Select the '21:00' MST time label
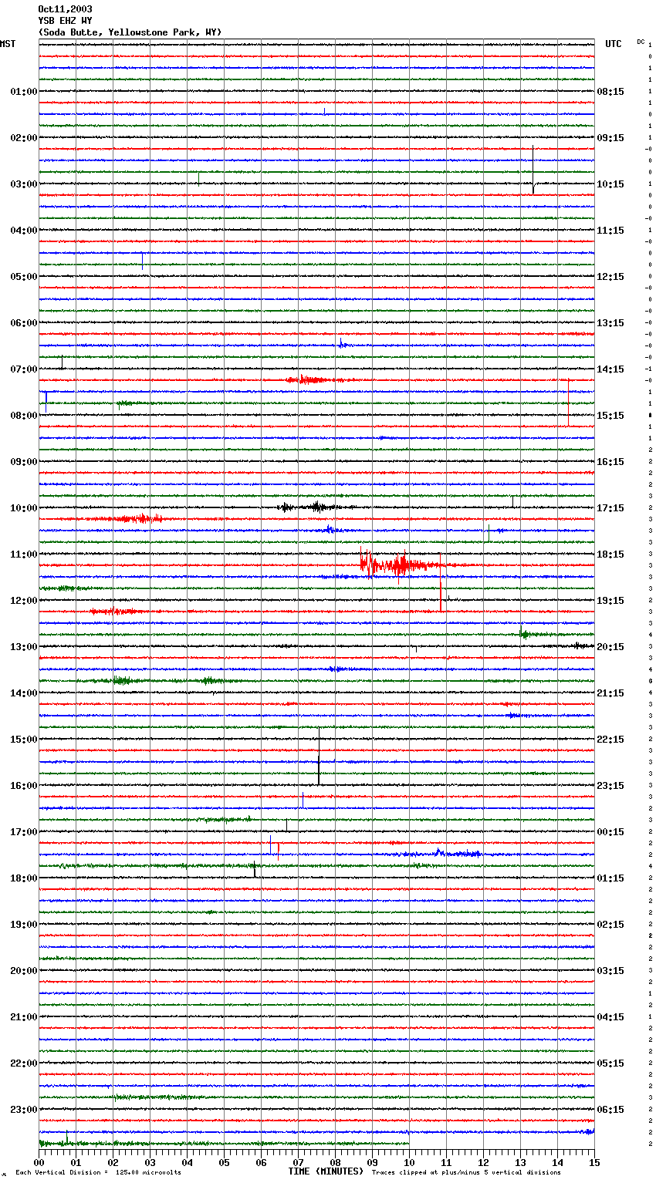The height and width of the screenshot is (1183, 656). click(24, 1017)
